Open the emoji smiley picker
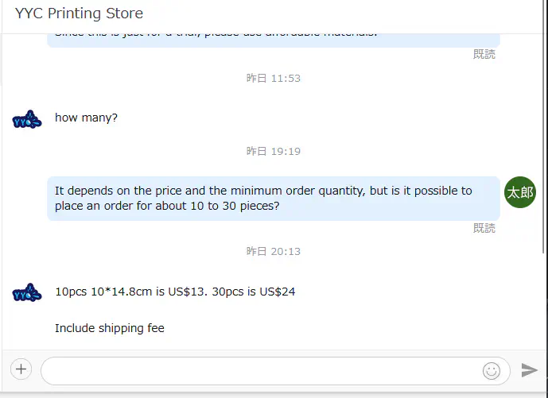This screenshot has height=398, width=548. (x=492, y=370)
